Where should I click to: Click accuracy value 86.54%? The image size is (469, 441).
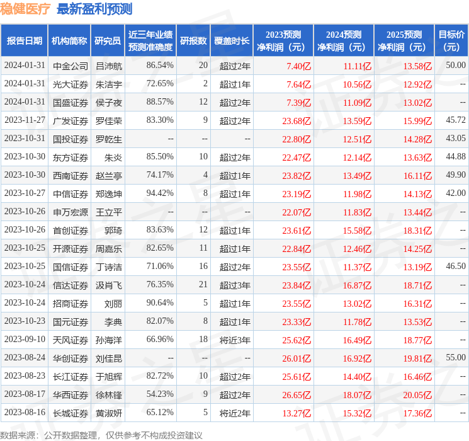160,65
